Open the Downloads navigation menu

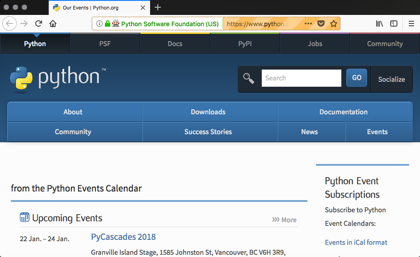point(208,112)
